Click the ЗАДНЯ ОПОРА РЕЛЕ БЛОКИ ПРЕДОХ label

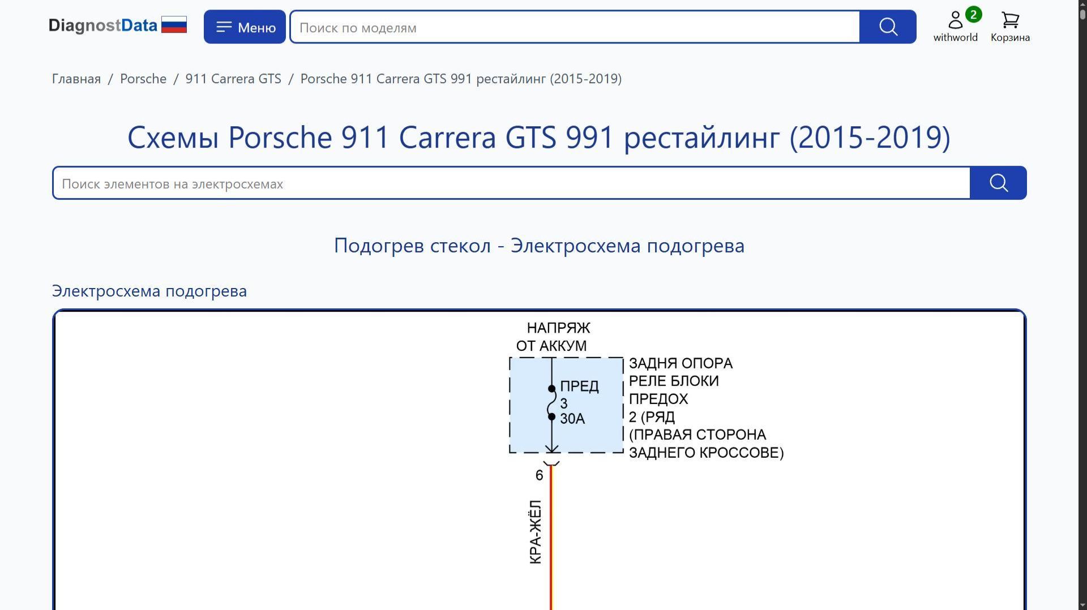tap(706, 407)
